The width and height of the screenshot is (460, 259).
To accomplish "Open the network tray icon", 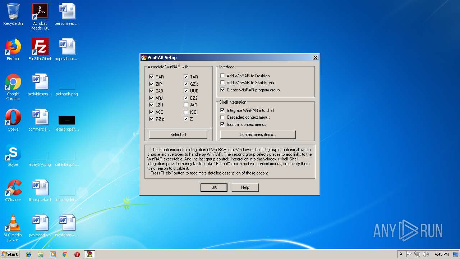I will click(x=417, y=254).
